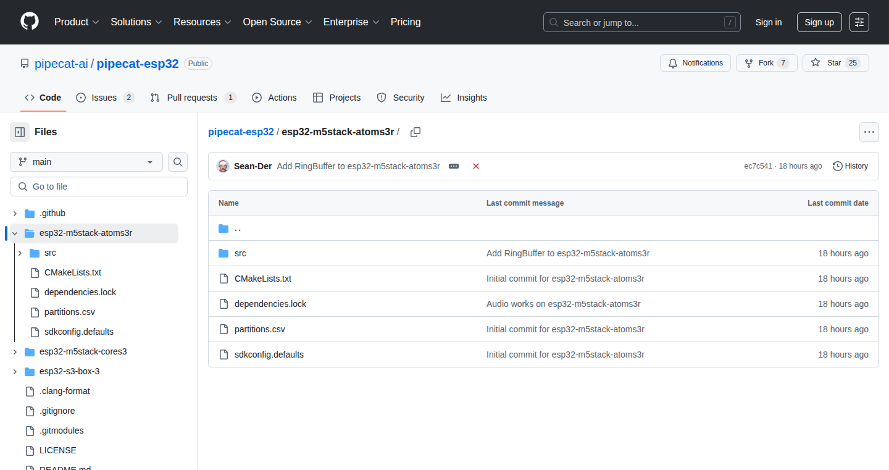The image size is (889, 470).
Task: Click the LICENSE file icon in tree
Action: pyautogui.click(x=30, y=451)
